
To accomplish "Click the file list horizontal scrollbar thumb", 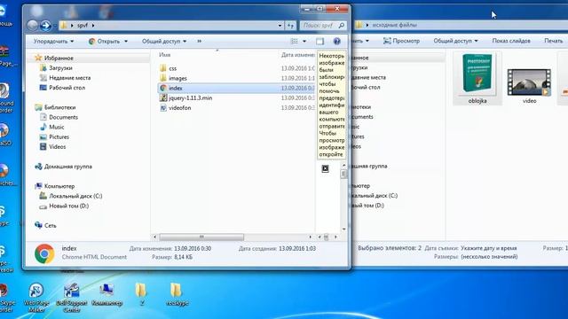I will pyautogui.click(x=201, y=237).
